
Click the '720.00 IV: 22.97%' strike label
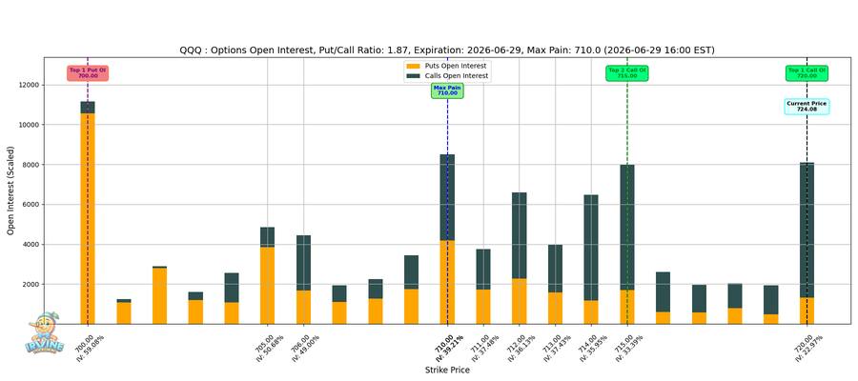tap(809, 347)
